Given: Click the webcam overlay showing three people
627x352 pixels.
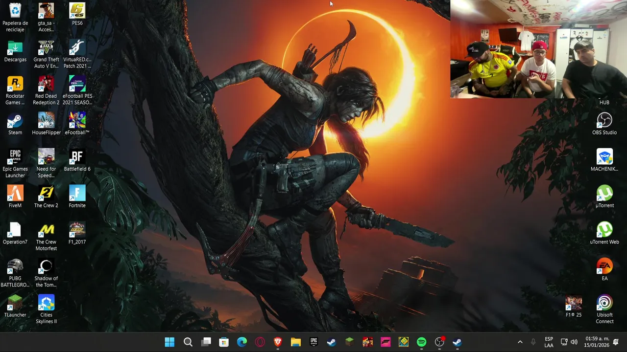Looking at the screenshot, I should 538,49.
